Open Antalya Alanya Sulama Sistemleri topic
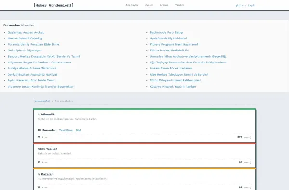Viewport: 289px width, 190px height. click(32, 68)
